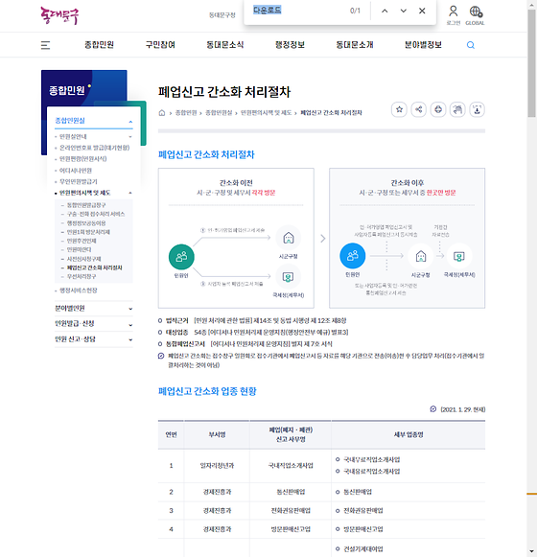
Task: Open the 종합민원 main menu
Action: [x=99, y=45]
